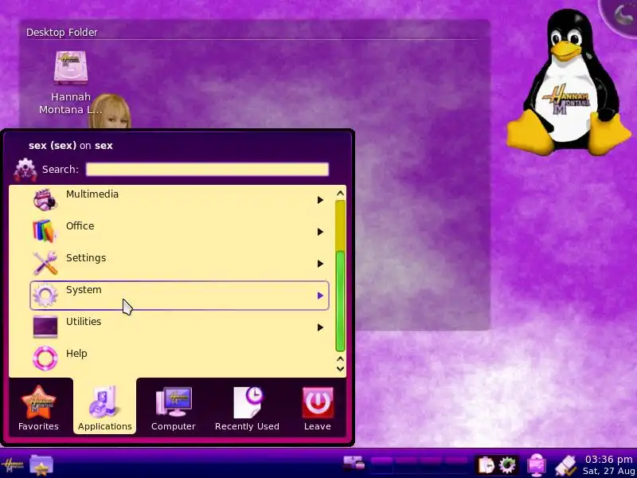
Task: Switch to the Computer tab
Action: [x=174, y=408]
